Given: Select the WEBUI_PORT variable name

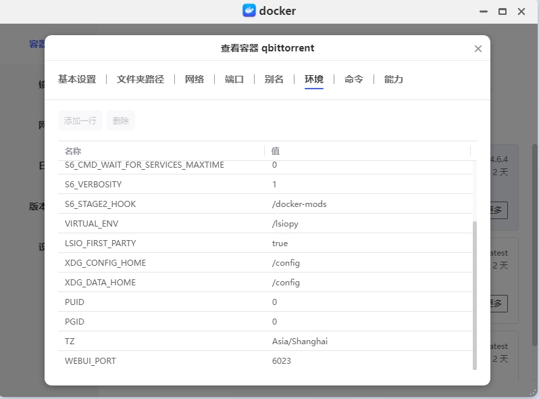Looking at the screenshot, I should pos(91,361).
